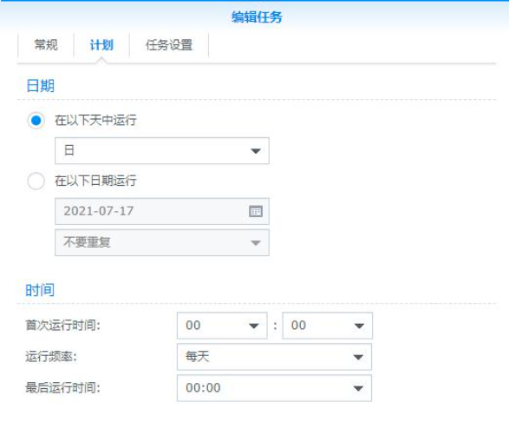The height and width of the screenshot is (422, 509).
Task: Open the first run hour 00 combo box
Action: (x=222, y=326)
